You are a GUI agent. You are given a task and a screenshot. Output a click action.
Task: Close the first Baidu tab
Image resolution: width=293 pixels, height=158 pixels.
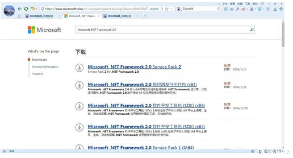pyautogui.click(x=59, y=16)
